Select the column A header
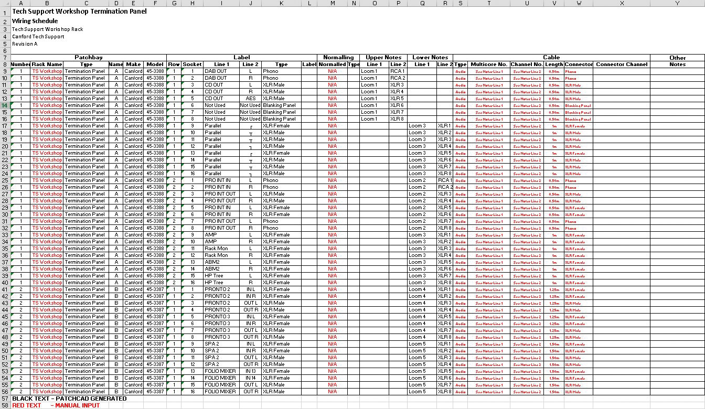This screenshot has height=409, width=705. point(20,3)
